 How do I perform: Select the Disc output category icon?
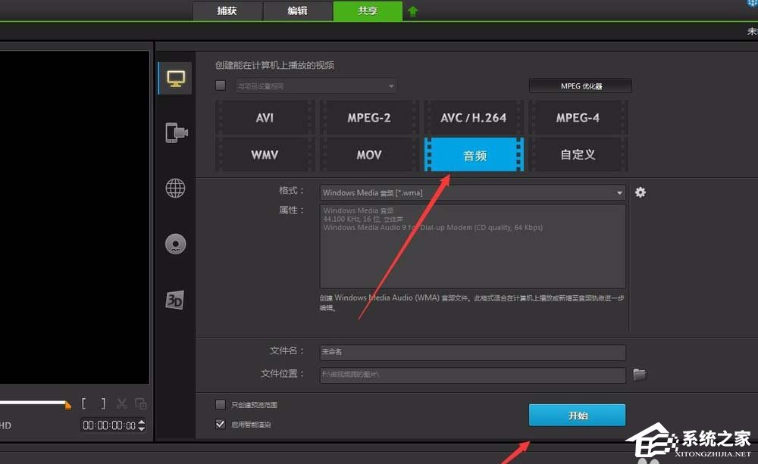click(x=176, y=244)
